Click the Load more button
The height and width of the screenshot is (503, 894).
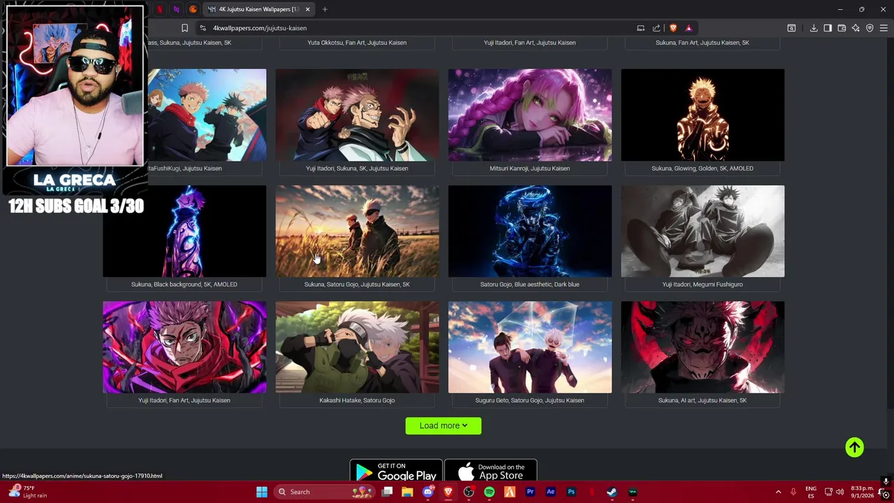pyautogui.click(x=444, y=425)
